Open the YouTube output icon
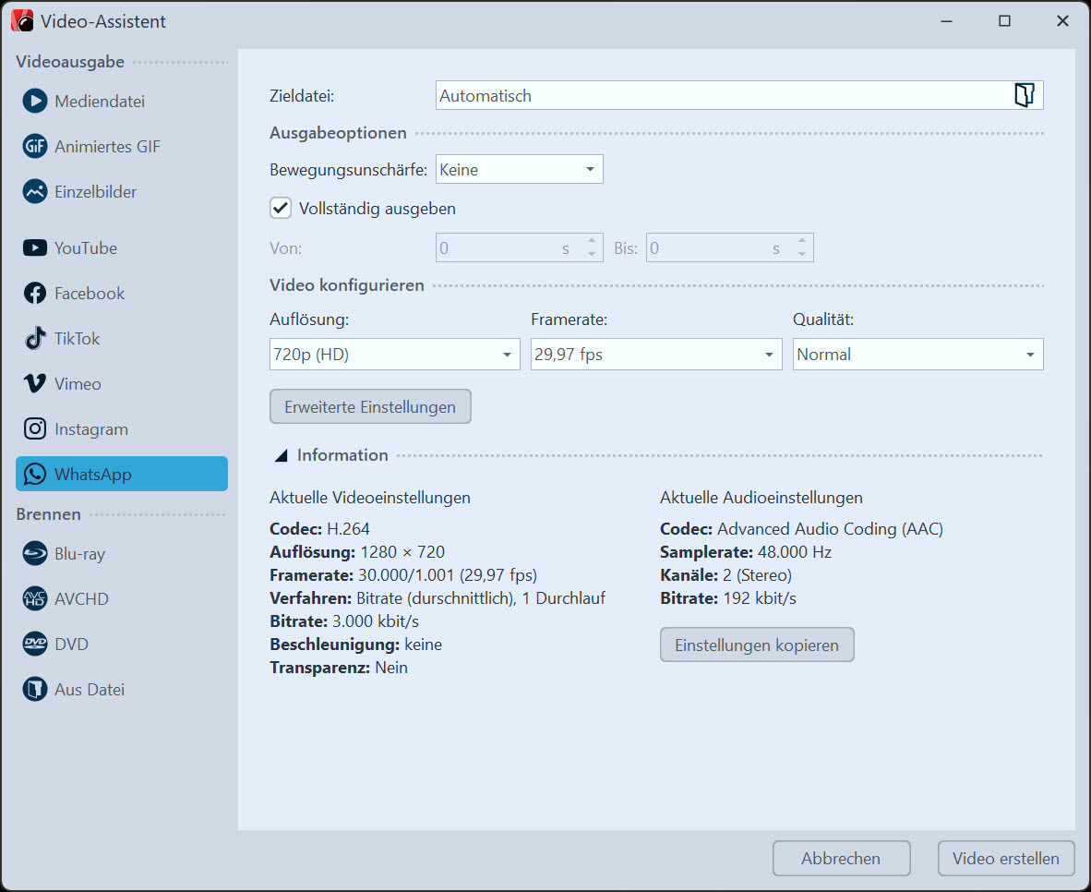Image resolution: width=1091 pixels, height=892 pixels. tap(35, 248)
